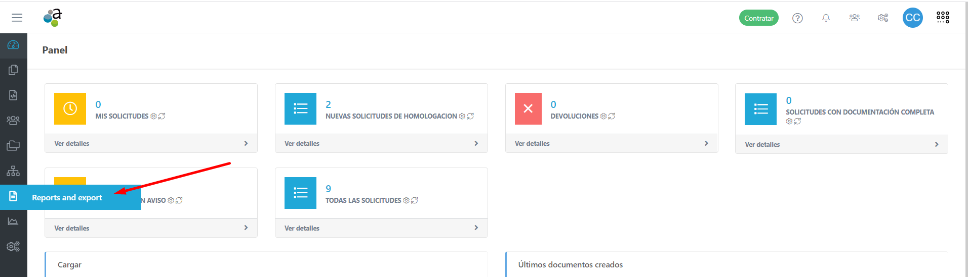Click the blue list tile of Nuevas Solicitudes de Homologacion
Viewport: 968px width, 277px height.
(x=300, y=108)
